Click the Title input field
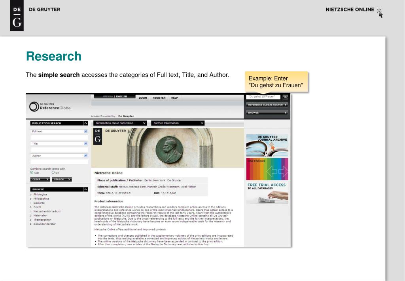This screenshot has width=405, height=281. [x=59, y=149]
